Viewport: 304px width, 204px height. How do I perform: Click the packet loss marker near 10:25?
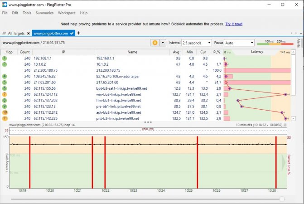point(198,162)
